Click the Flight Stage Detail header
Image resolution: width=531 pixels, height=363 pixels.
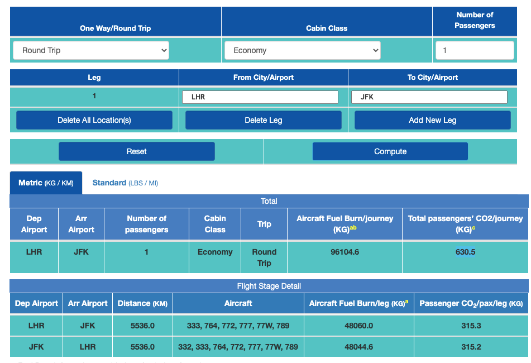(269, 286)
